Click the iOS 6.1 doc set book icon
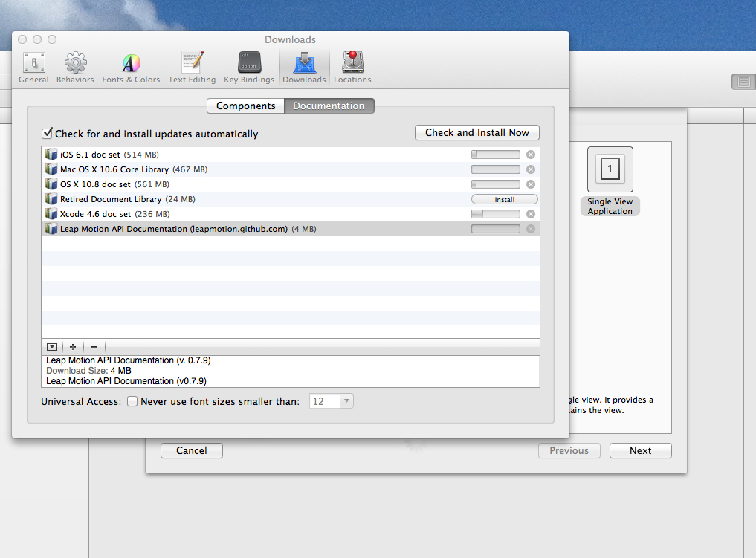 51,155
